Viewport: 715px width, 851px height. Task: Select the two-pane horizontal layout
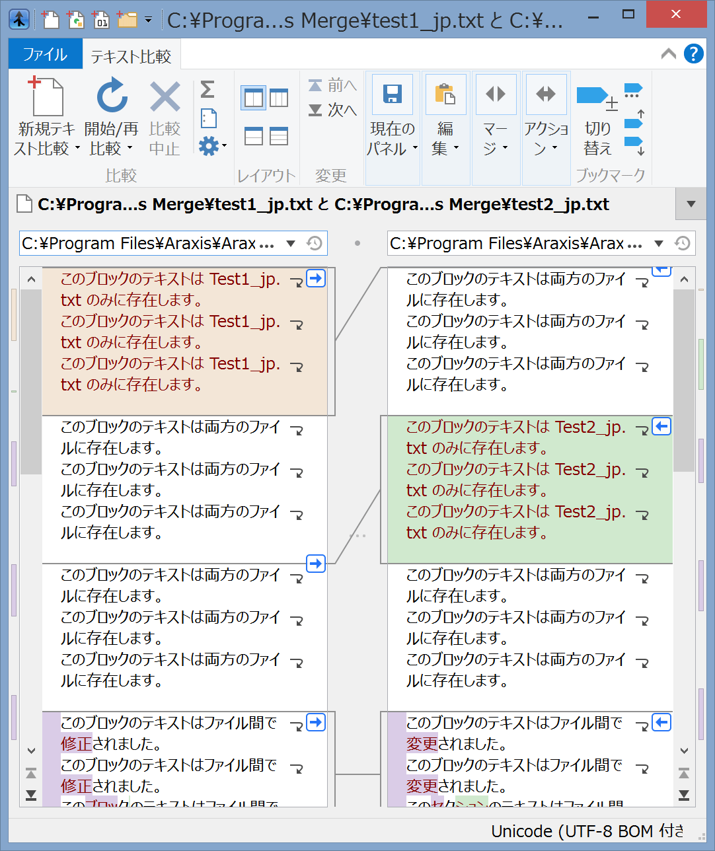tap(254, 136)
